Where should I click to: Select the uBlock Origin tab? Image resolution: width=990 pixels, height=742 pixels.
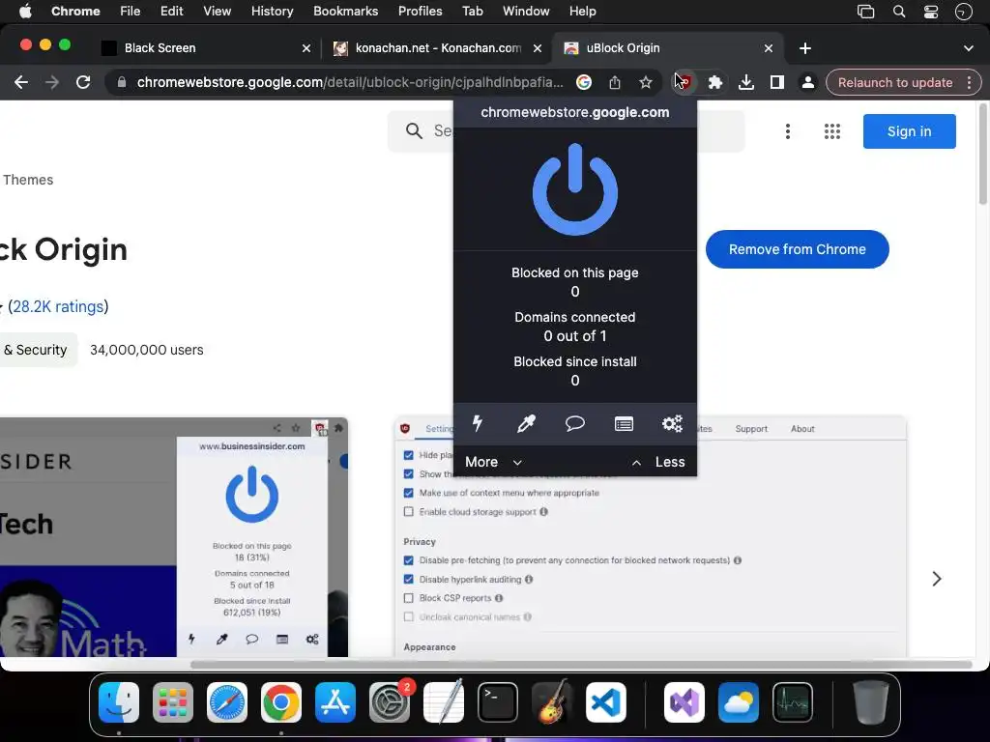point(668,48)
